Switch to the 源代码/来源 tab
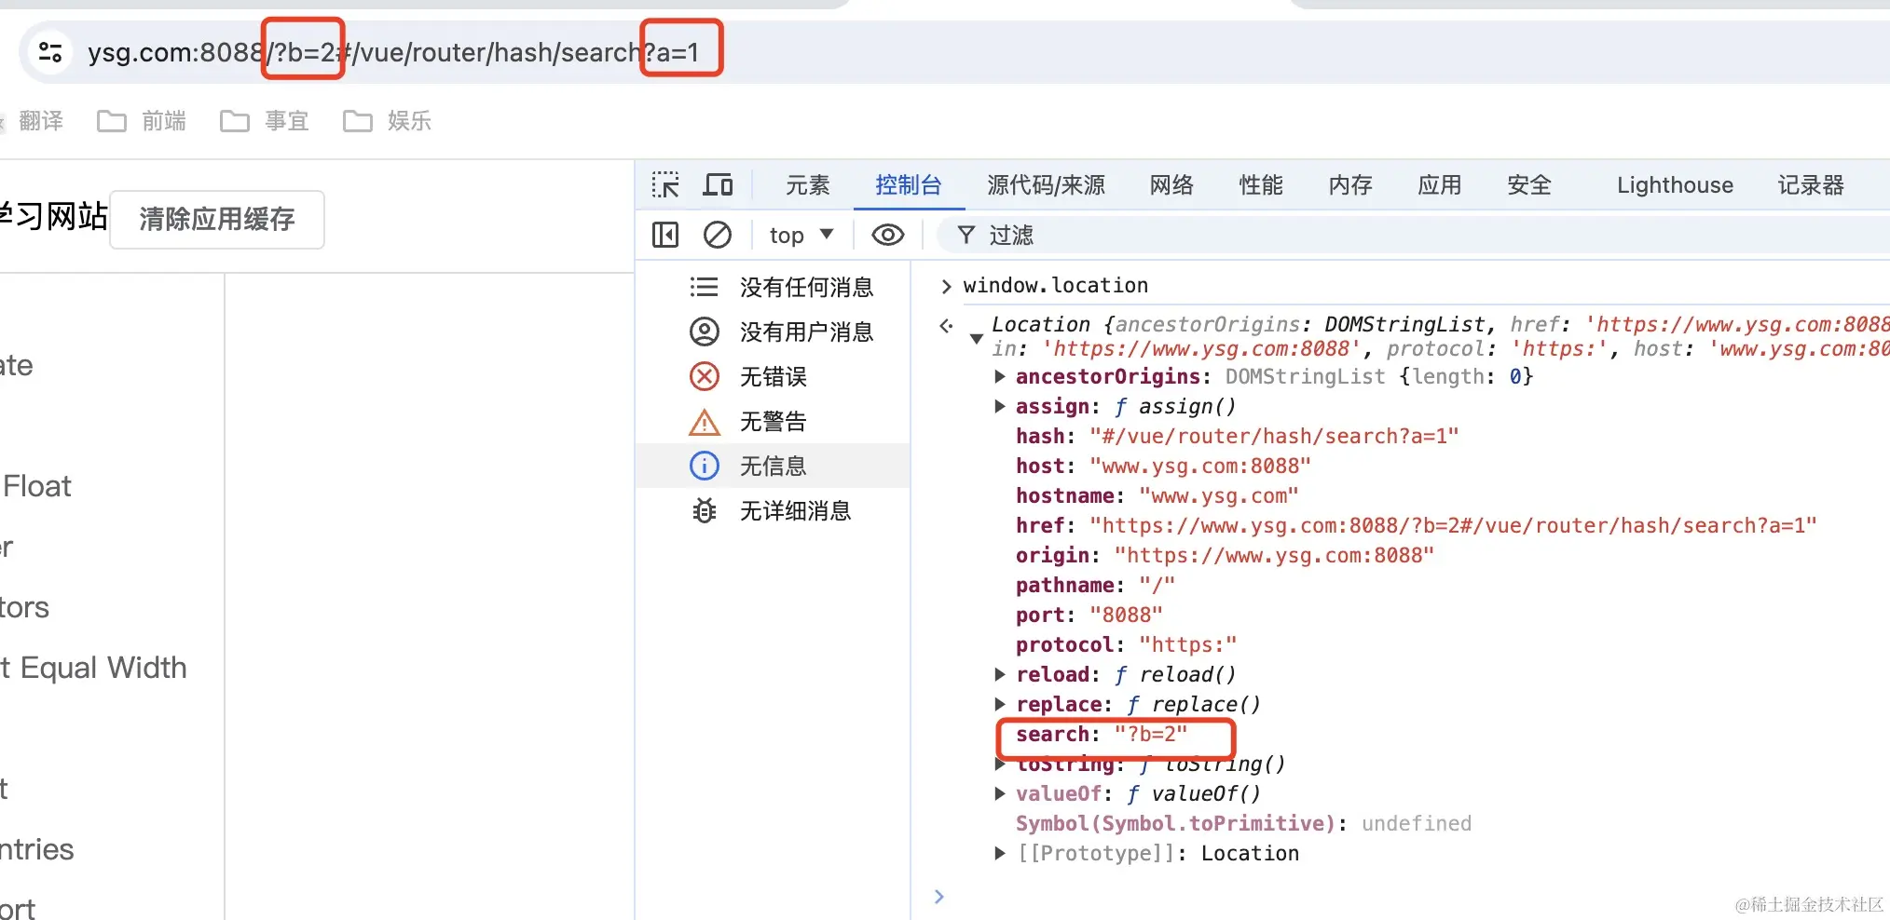The width and height of the screenshot is (1890, 920). click(x=1046, y=185)
